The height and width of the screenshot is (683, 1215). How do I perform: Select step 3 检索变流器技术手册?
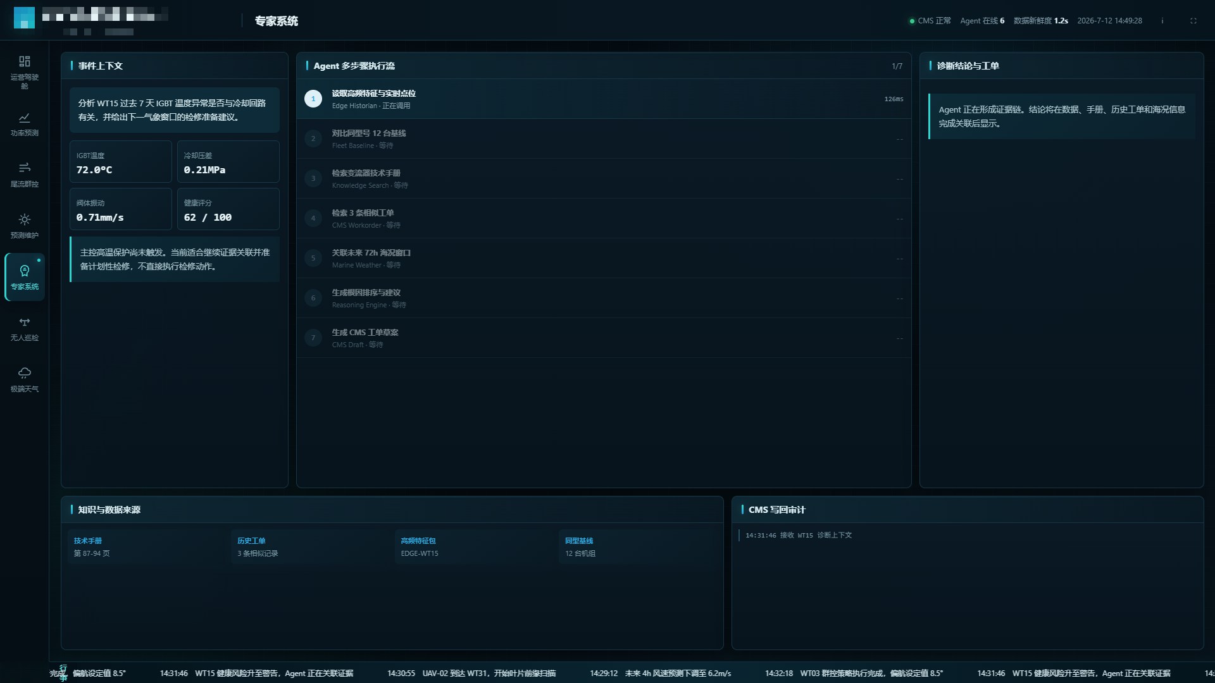click(604, 178)
